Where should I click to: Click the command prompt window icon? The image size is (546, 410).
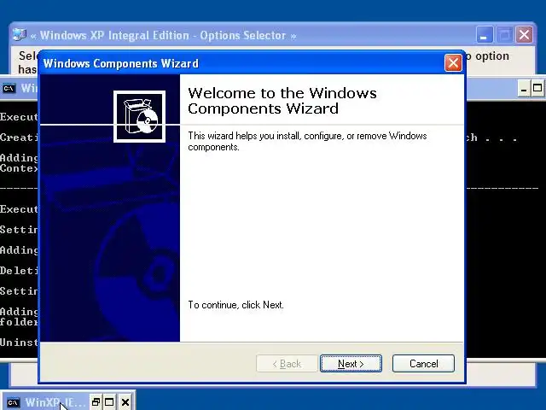(x=9, y=88)
